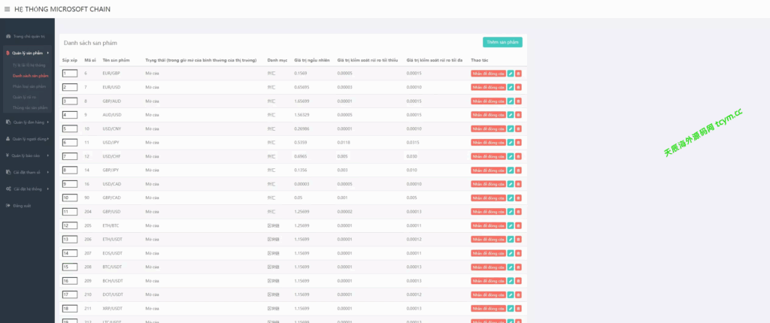The height and width of the screenshot is (323, 770).
Task: Click the Mở cửa status for USD/CHF
Action: (152, 156)
